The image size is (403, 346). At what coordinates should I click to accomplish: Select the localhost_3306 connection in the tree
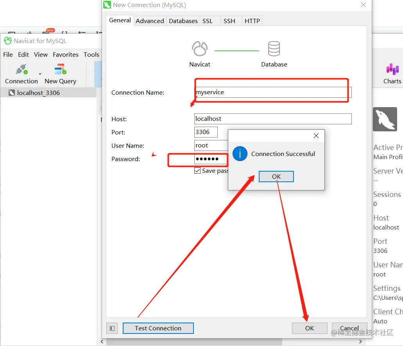(38, 93)
